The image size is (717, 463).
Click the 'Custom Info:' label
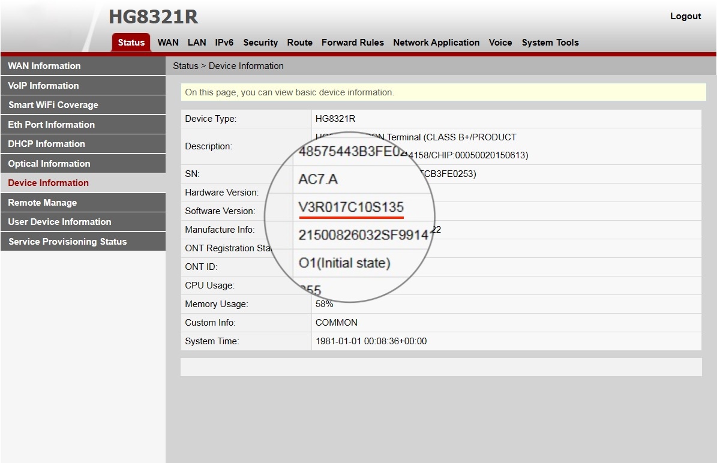tap(211, 323)
